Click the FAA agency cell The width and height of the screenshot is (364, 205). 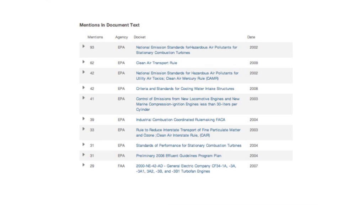click(x=121, y=166)
